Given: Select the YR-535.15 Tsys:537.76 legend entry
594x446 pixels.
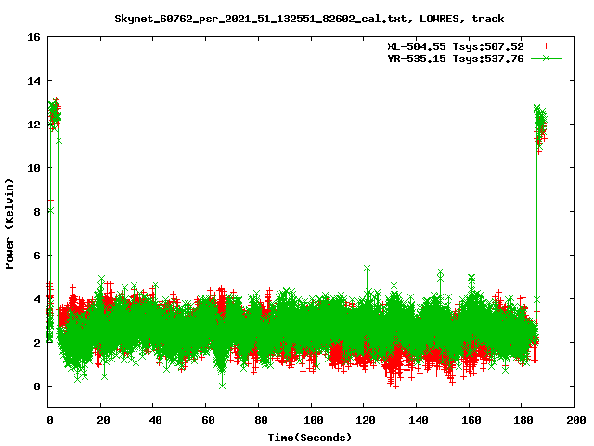Looking at the screenshot, I should point(456,59).
